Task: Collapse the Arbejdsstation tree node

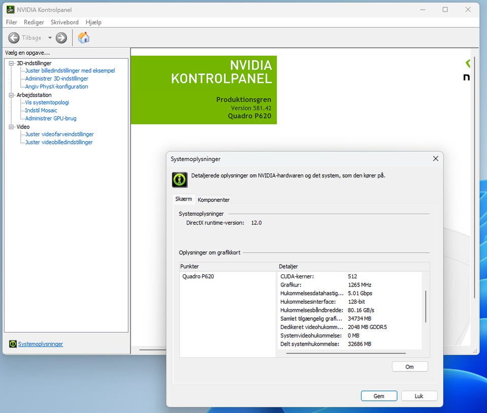Action: click(x=12, y=95)
